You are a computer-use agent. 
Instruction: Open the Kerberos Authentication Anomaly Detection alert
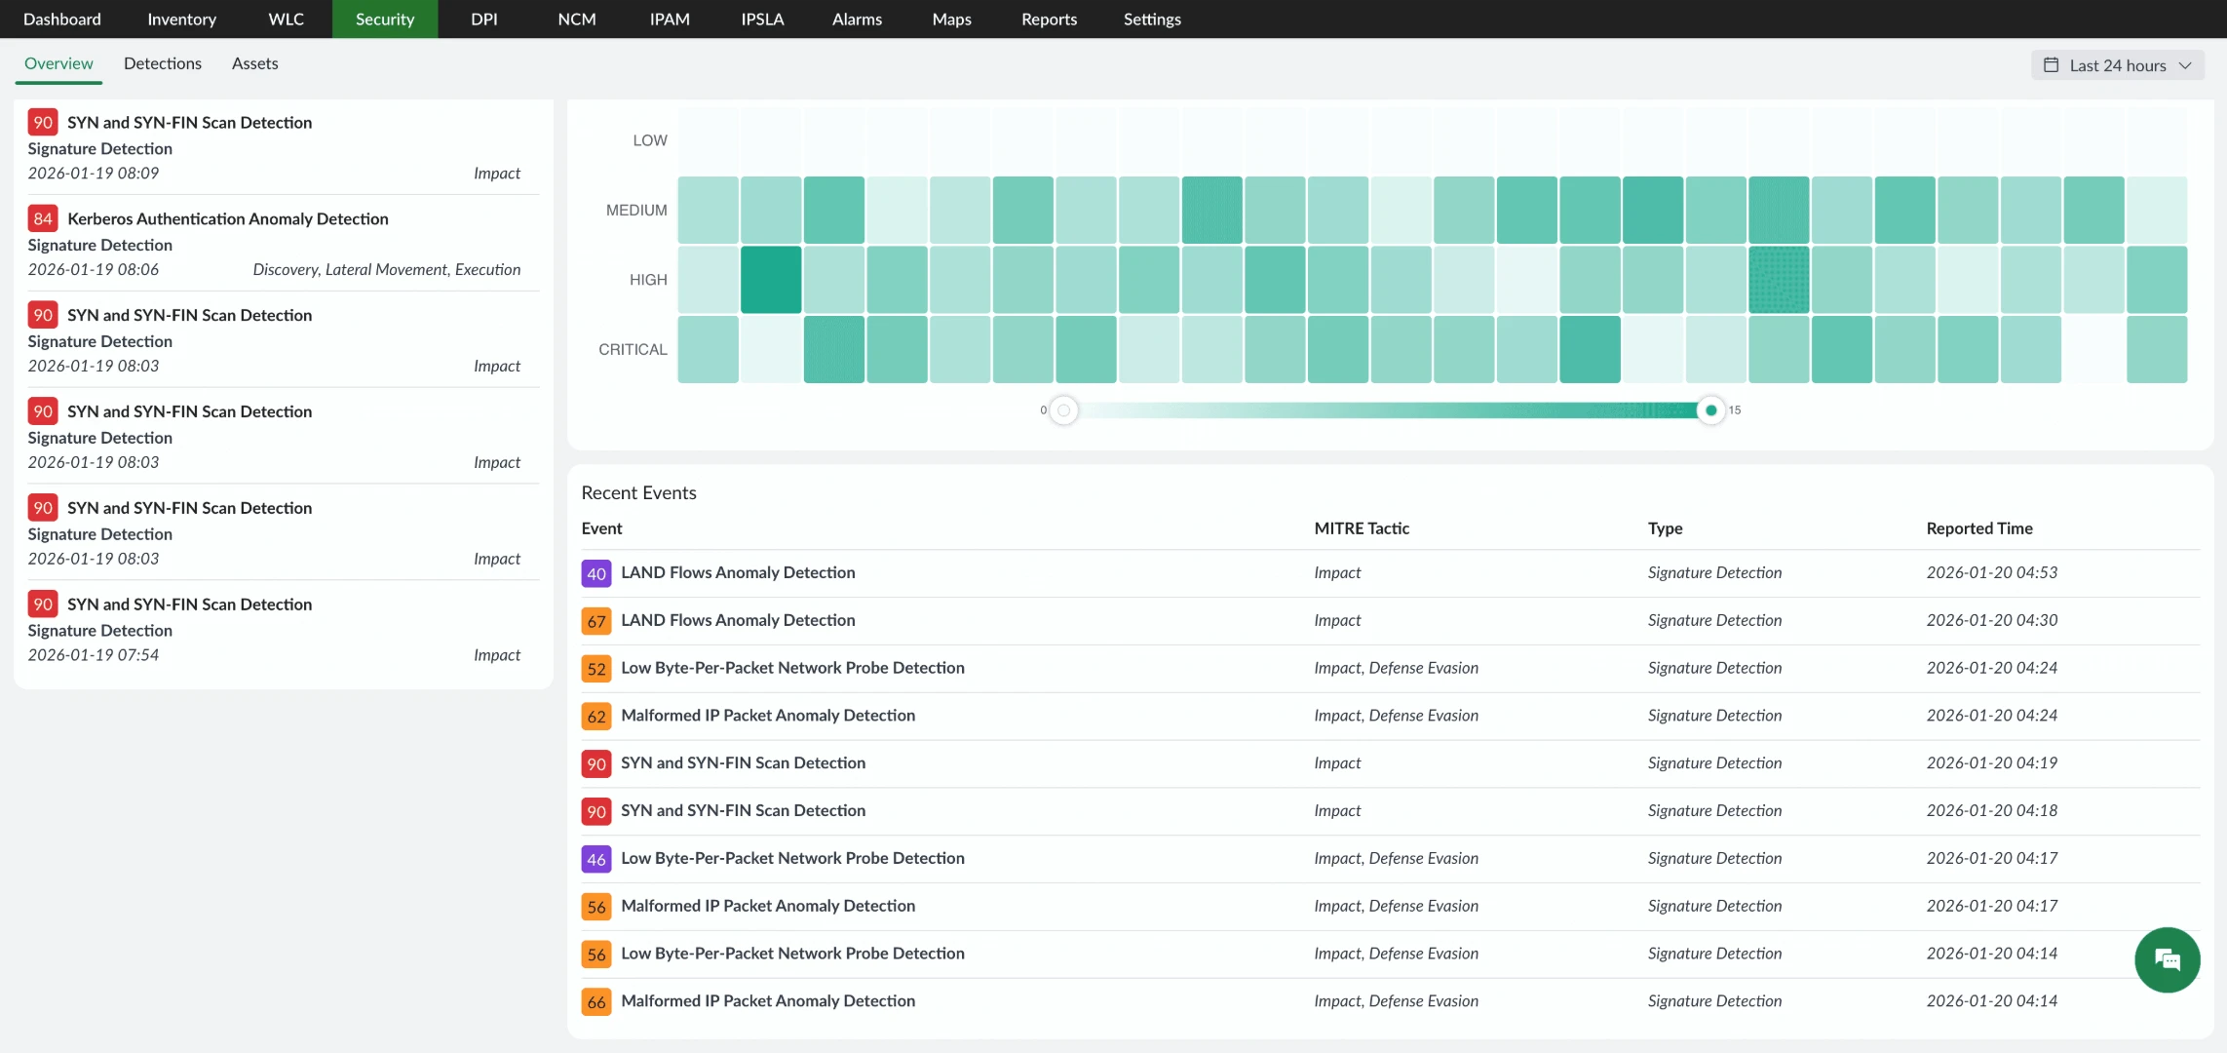227,218
